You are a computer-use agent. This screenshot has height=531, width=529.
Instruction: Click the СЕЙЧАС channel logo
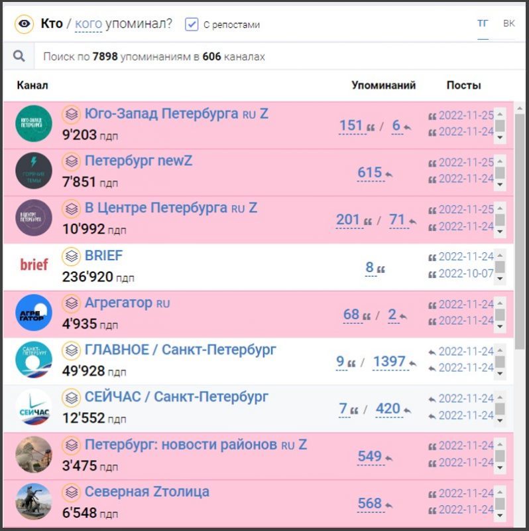click(x=34, y=407)
